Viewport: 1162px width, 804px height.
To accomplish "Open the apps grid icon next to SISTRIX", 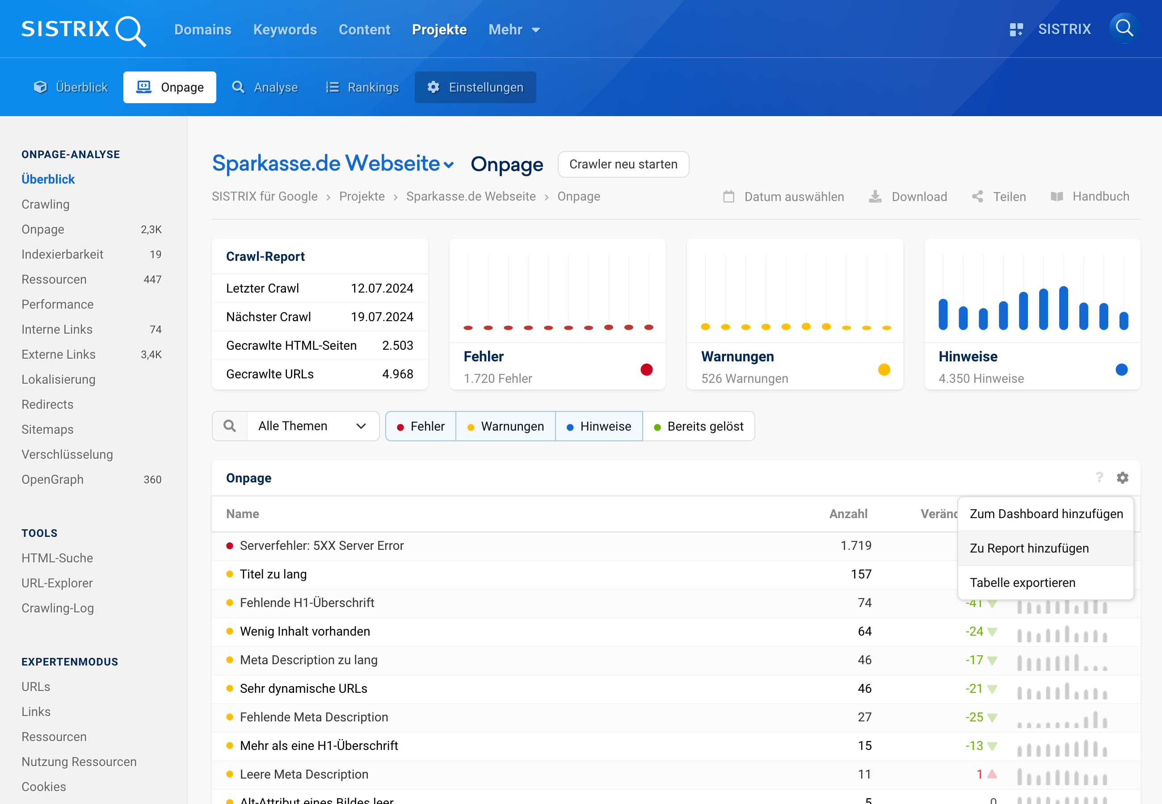I will pos(1016,30).
